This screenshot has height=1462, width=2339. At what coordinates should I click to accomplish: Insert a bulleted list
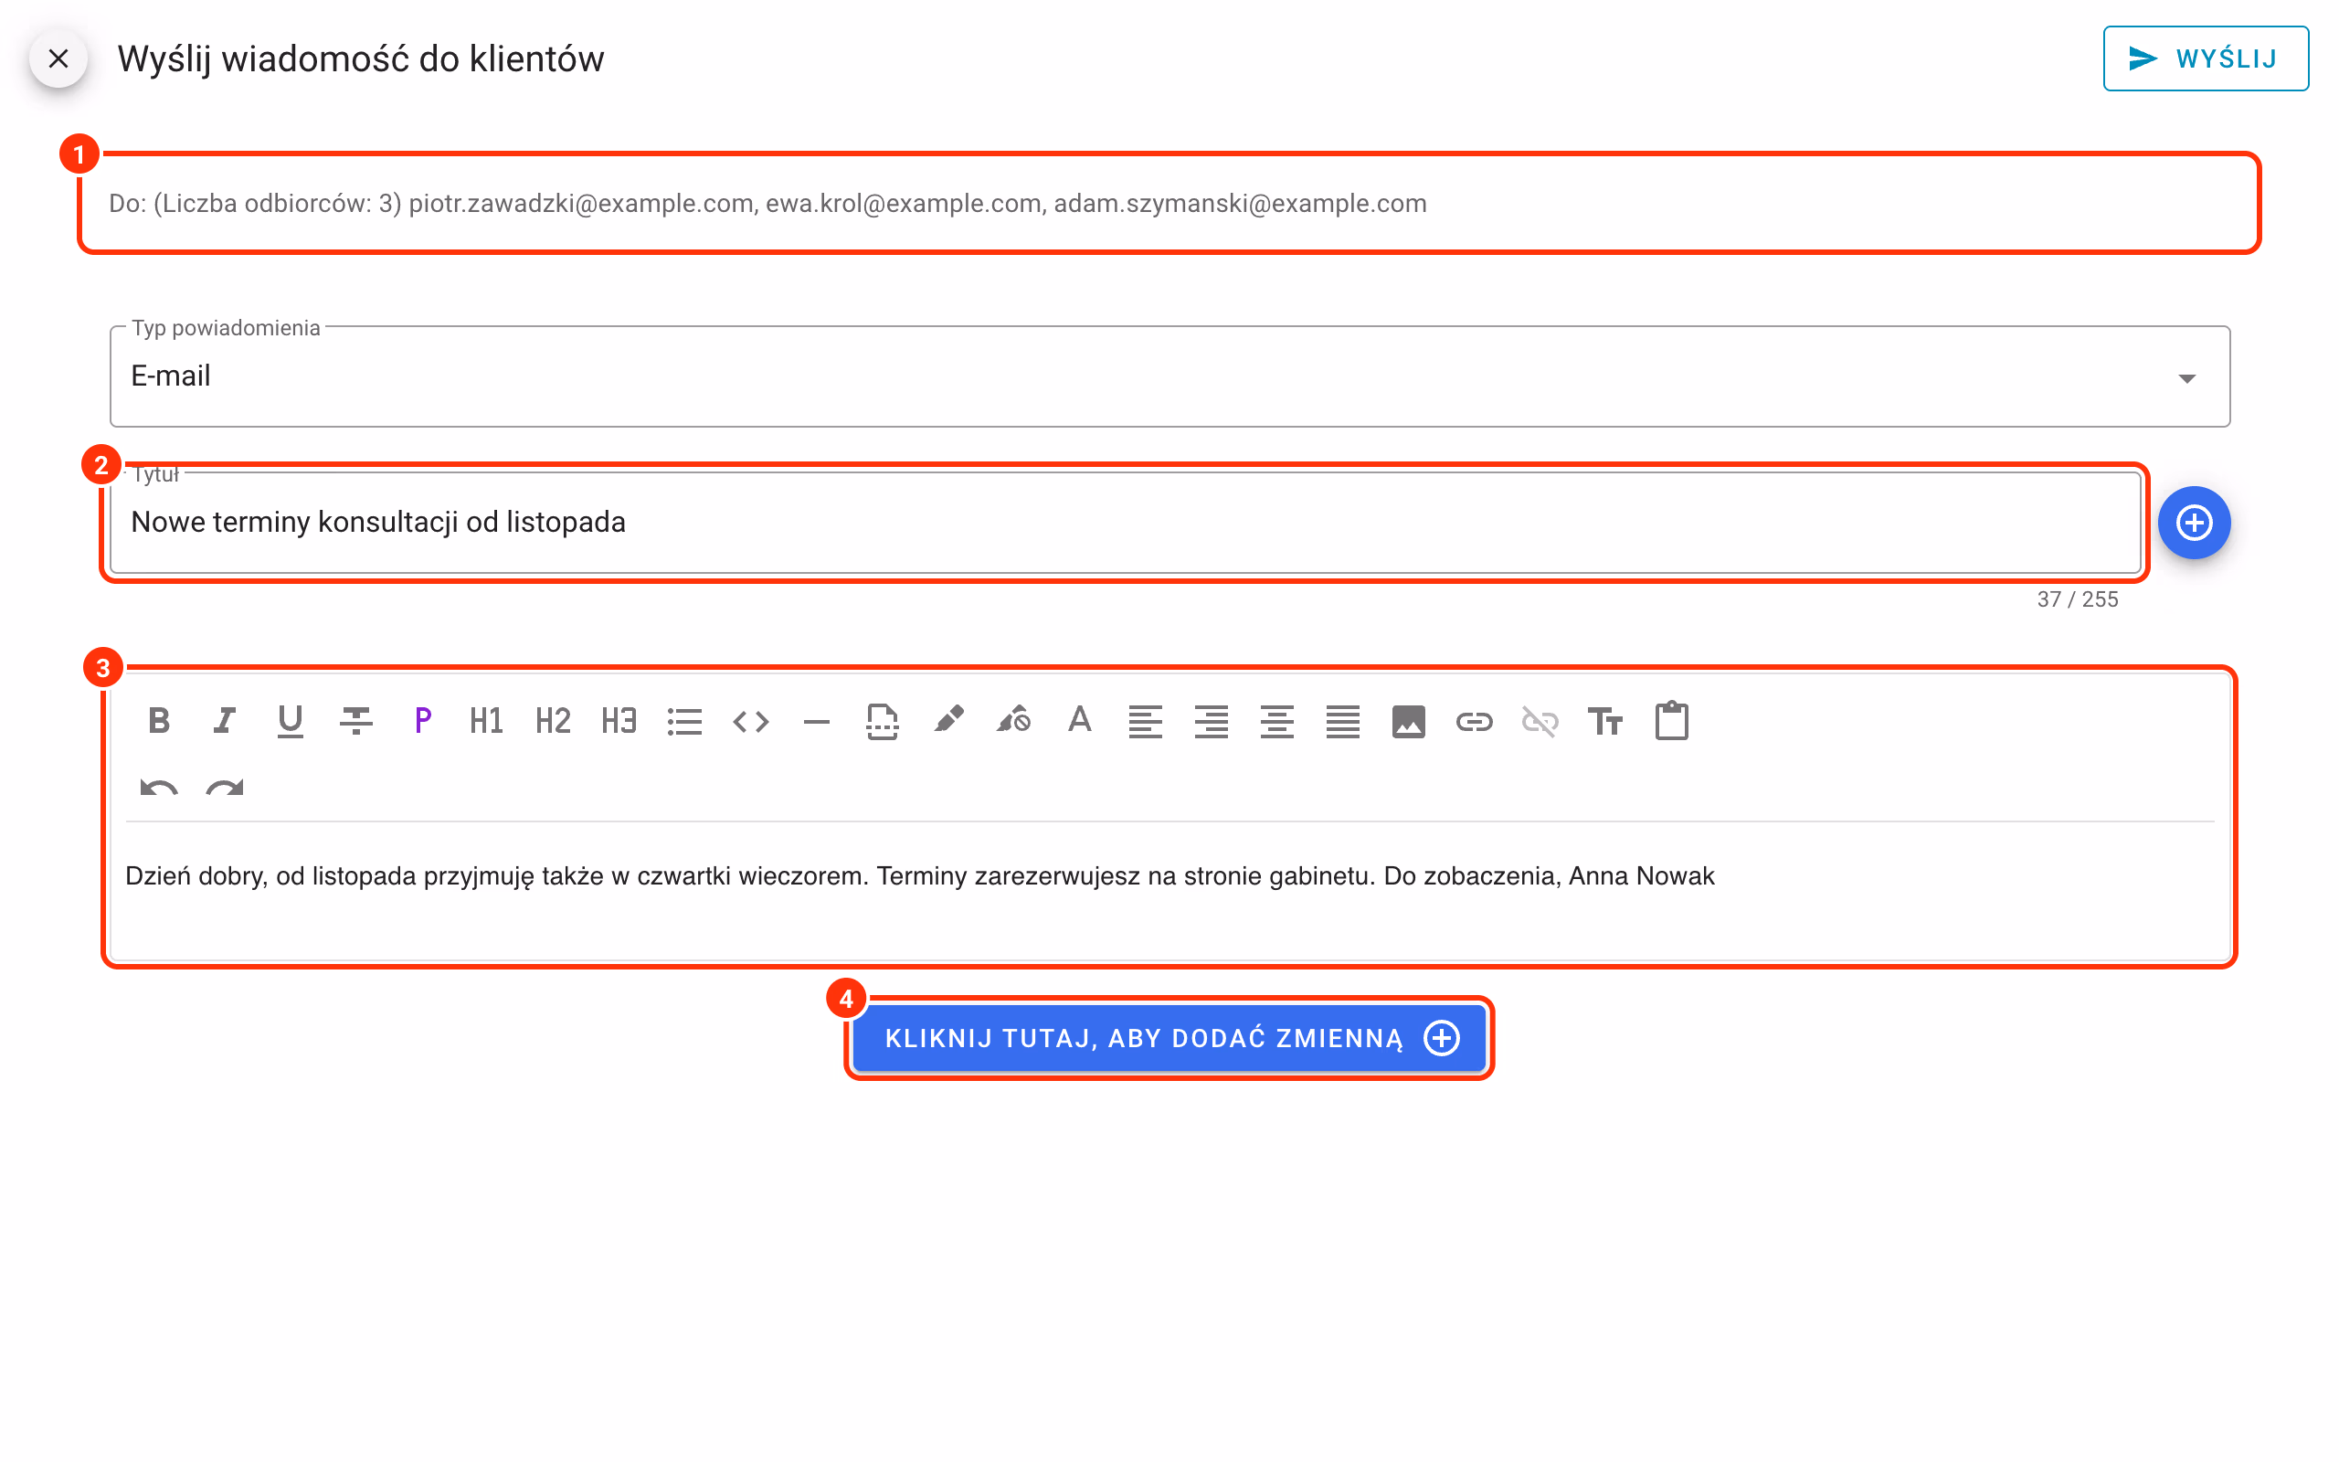click(x=684, y=721)
